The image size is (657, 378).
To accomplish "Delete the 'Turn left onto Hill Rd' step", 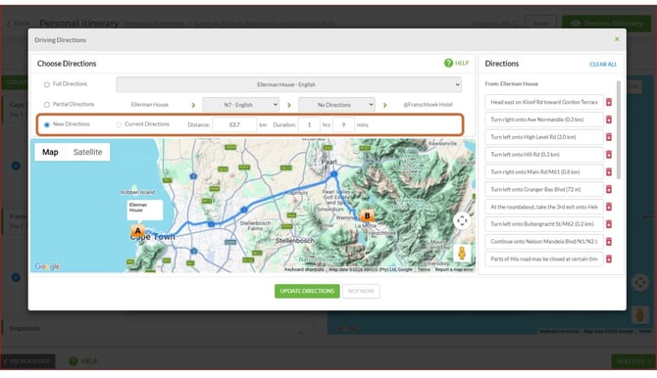I will click(x=609, y=155).
